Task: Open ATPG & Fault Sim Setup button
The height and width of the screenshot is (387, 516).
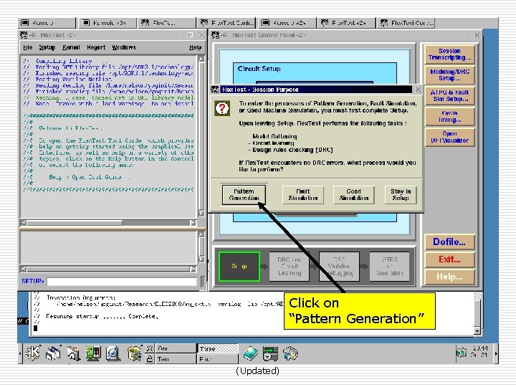Action: [x=449, y=96]
